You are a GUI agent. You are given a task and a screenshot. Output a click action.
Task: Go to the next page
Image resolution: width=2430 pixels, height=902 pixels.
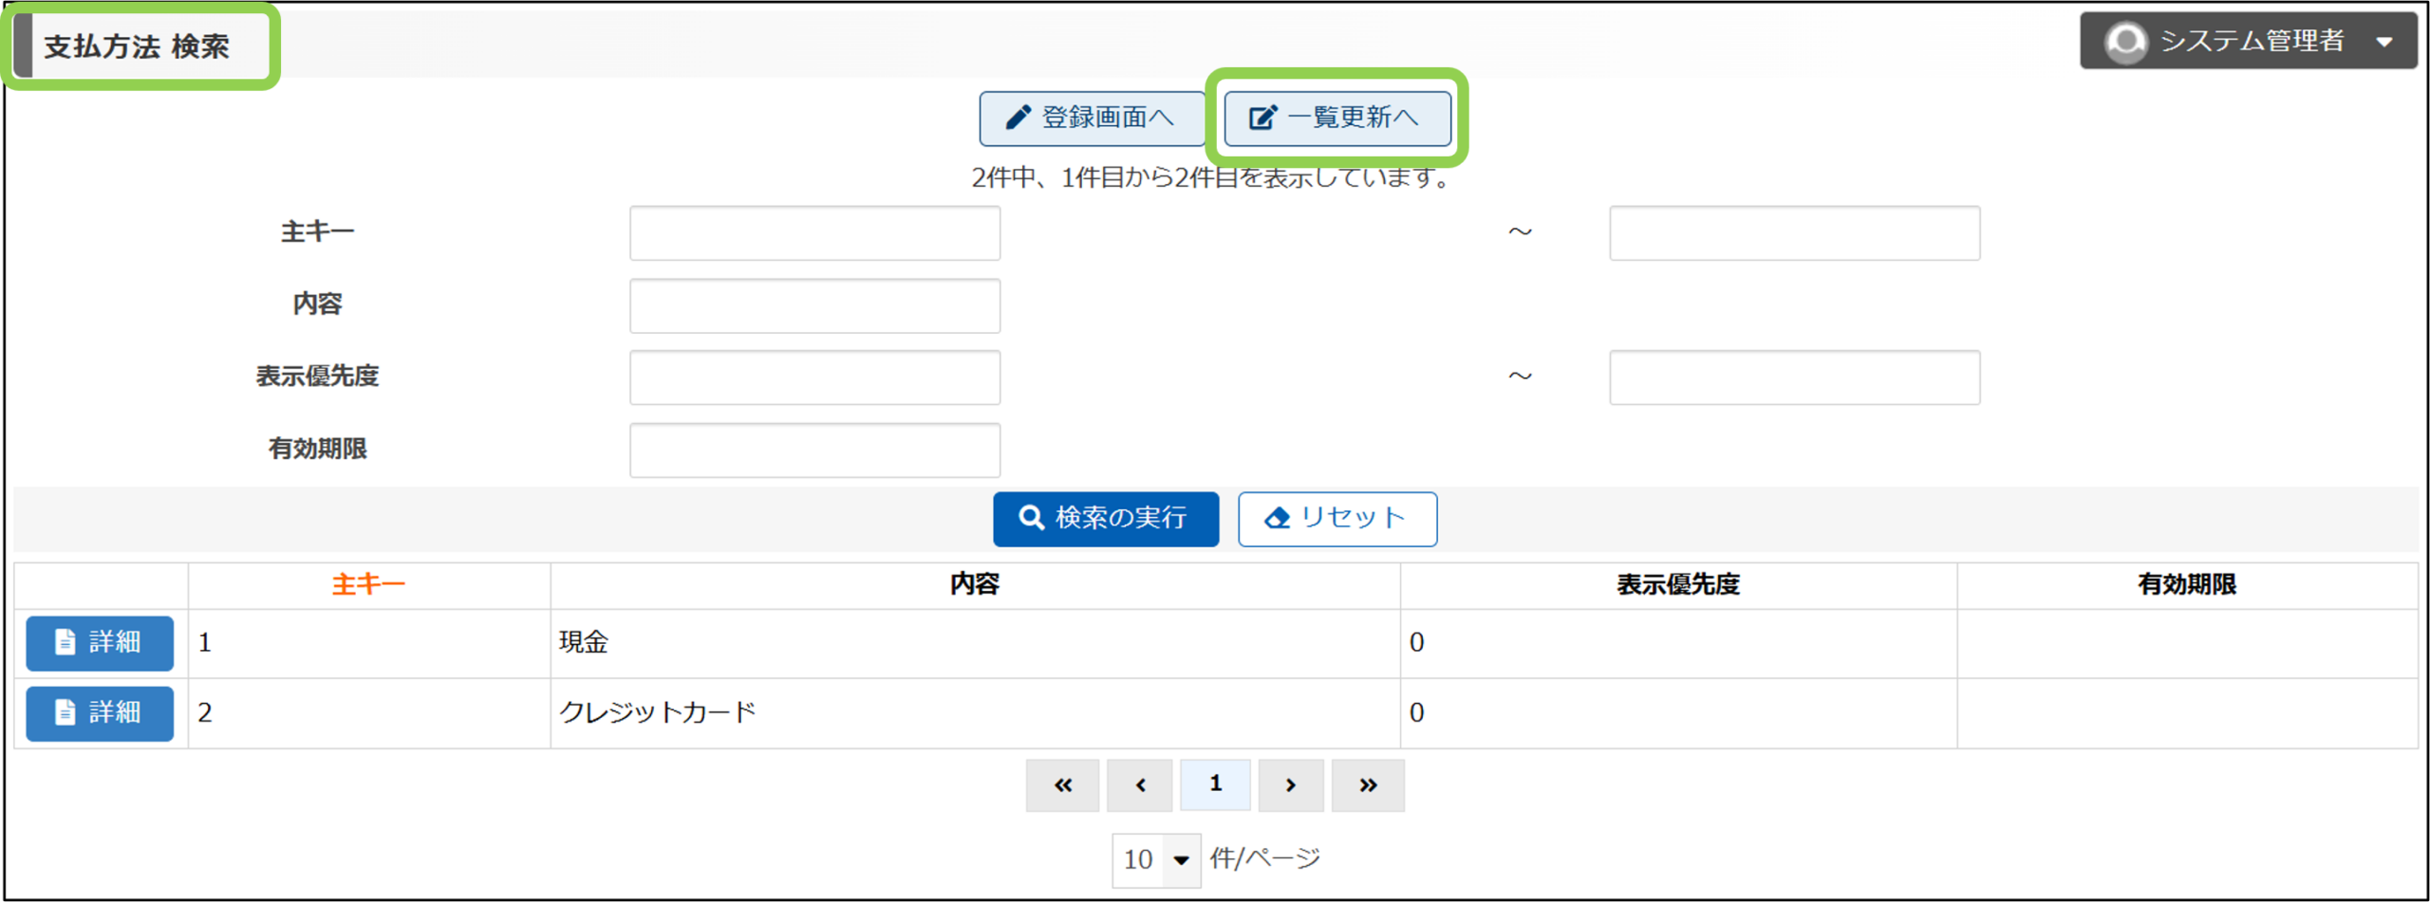pyautogui.click(x=1290, y=784)
